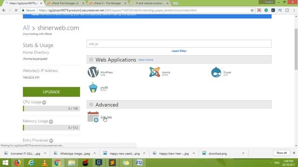This screenshot has width=298, height=167.
Task: Click the browser back arrow
Action: click(x=4, y=10)
